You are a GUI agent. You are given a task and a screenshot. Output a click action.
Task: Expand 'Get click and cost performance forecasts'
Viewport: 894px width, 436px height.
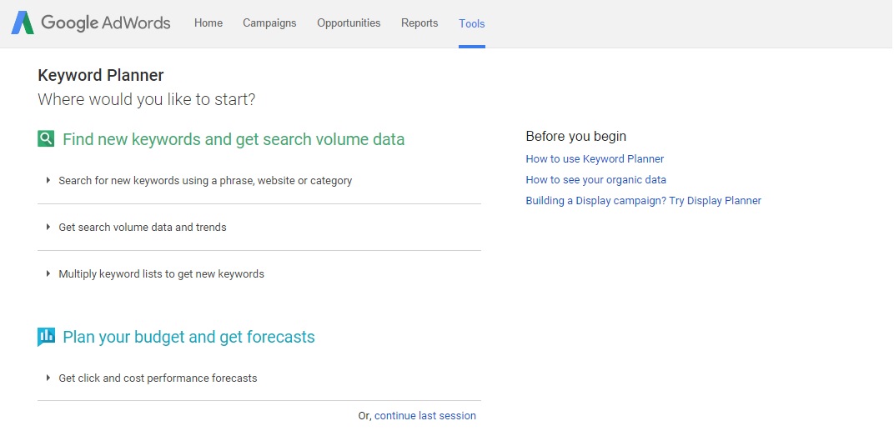[158, 378]
